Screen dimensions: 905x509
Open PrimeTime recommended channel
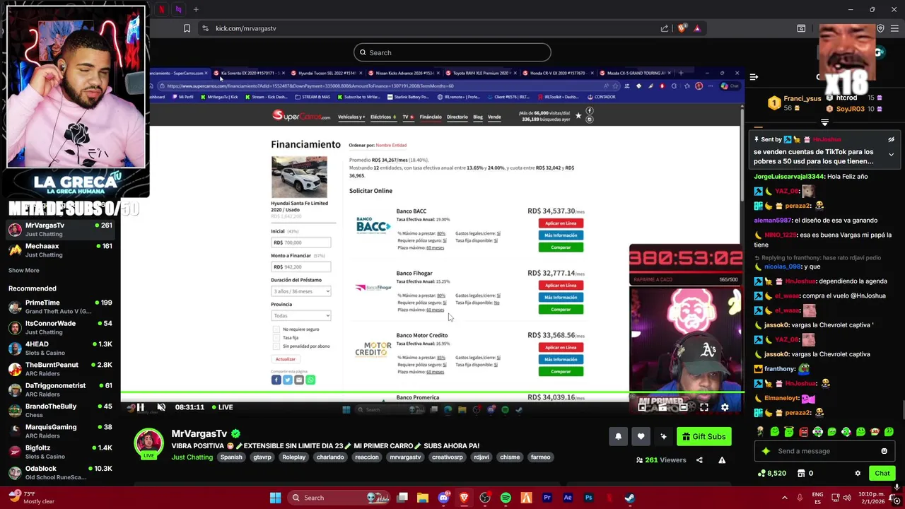click(x=61, y=307)
